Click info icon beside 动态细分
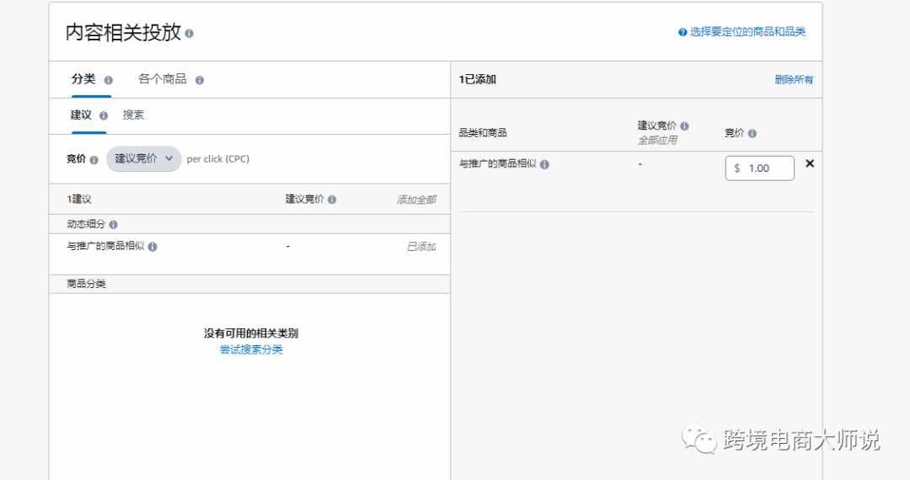The width and height of the screenshot is (910, 480). [x=113, y=224]
